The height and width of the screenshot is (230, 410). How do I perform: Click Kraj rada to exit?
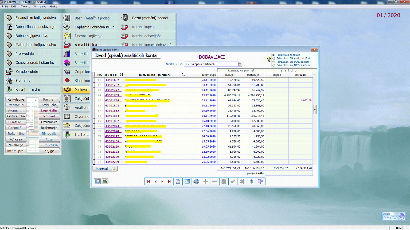pyautogui.click(x=33, y=89)
